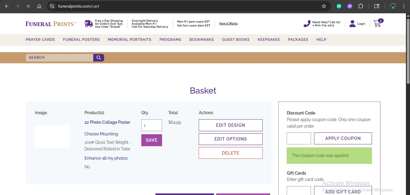
Task: Click the coupon code was applied message
Action: pyautogui.click(x=329, y=156)
